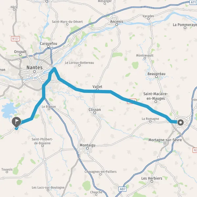This screenshot has height=197, width=197.
Task: Select the Mortagne-sur-Sèvre label
Action: [x=165, y=140]
